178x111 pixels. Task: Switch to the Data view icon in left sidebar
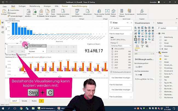coord(2,28)
